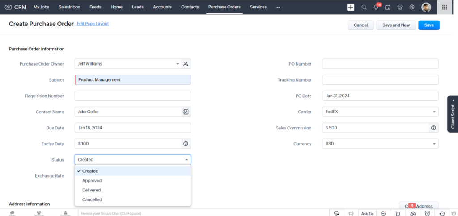Click the blue Save button
The width and height of the screenshot is (458, 216).
(x=429, y=25)
